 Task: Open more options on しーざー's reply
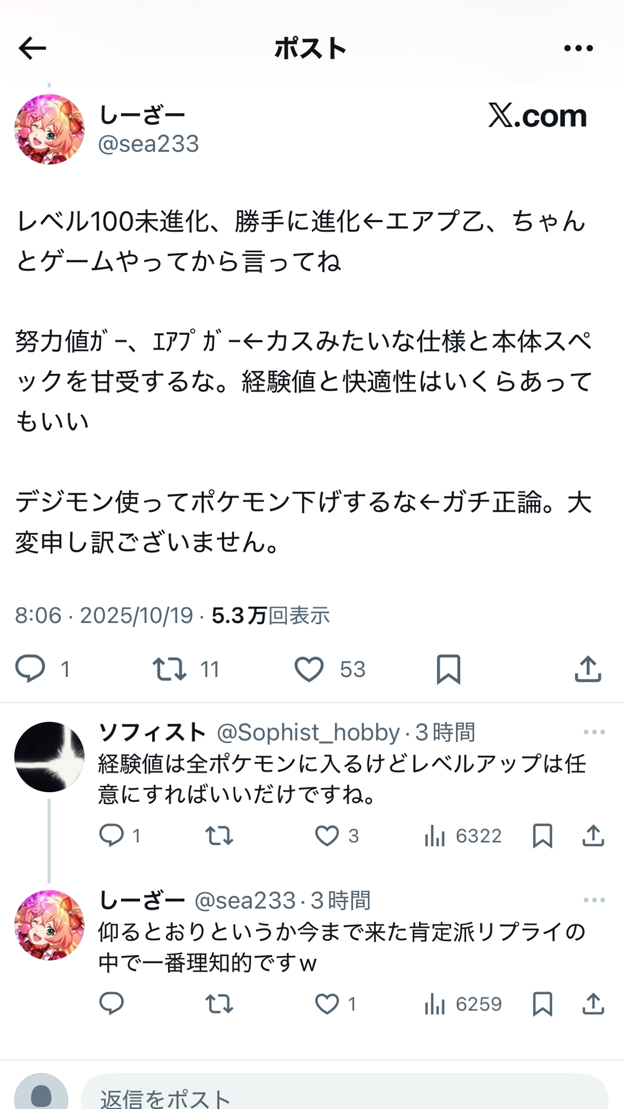594,900
